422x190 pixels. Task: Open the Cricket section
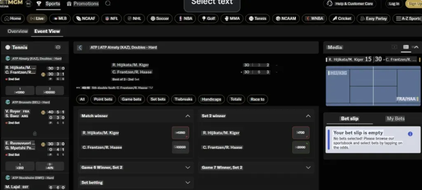pos(342,19)
